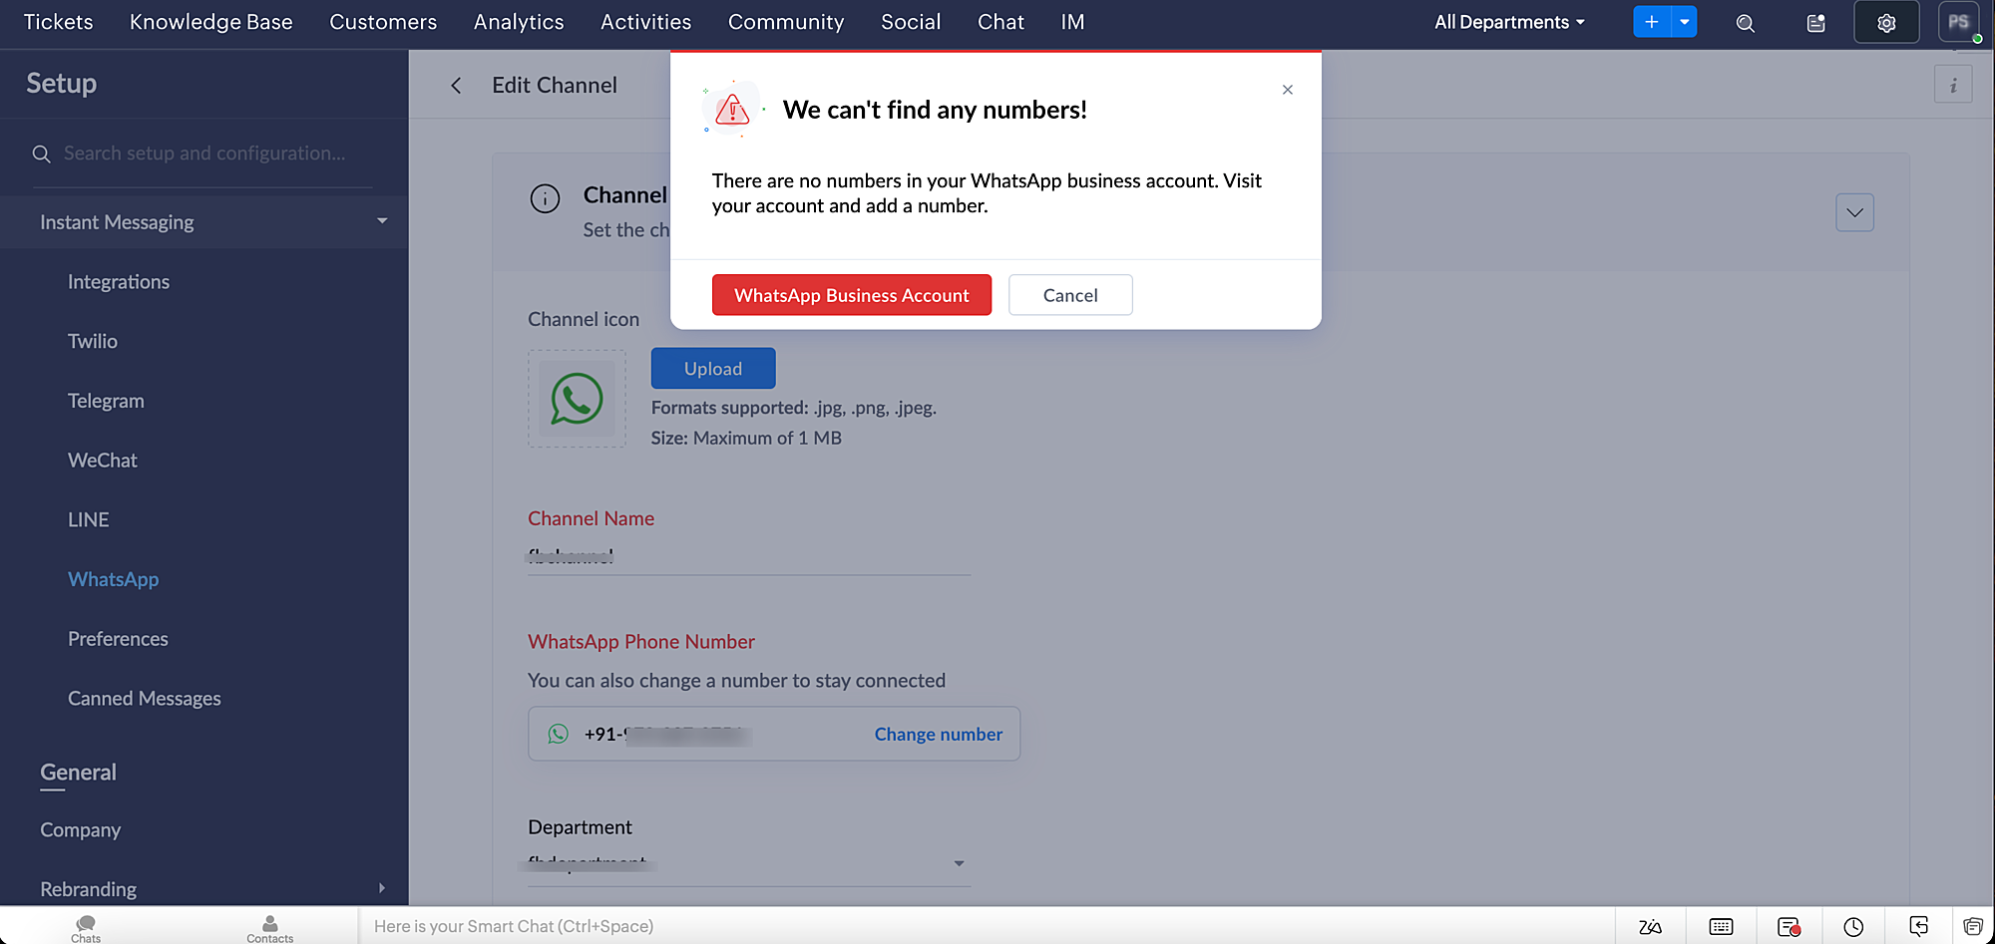Screen dimensions: 1995x944
Task: Open the Activities tab
Action: coord(645,22)
